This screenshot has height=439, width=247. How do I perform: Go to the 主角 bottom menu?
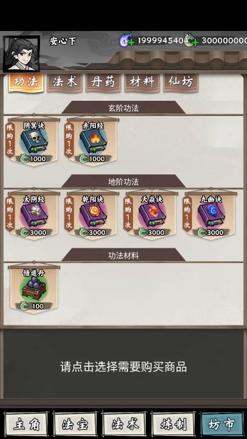[x=26, y=424]
